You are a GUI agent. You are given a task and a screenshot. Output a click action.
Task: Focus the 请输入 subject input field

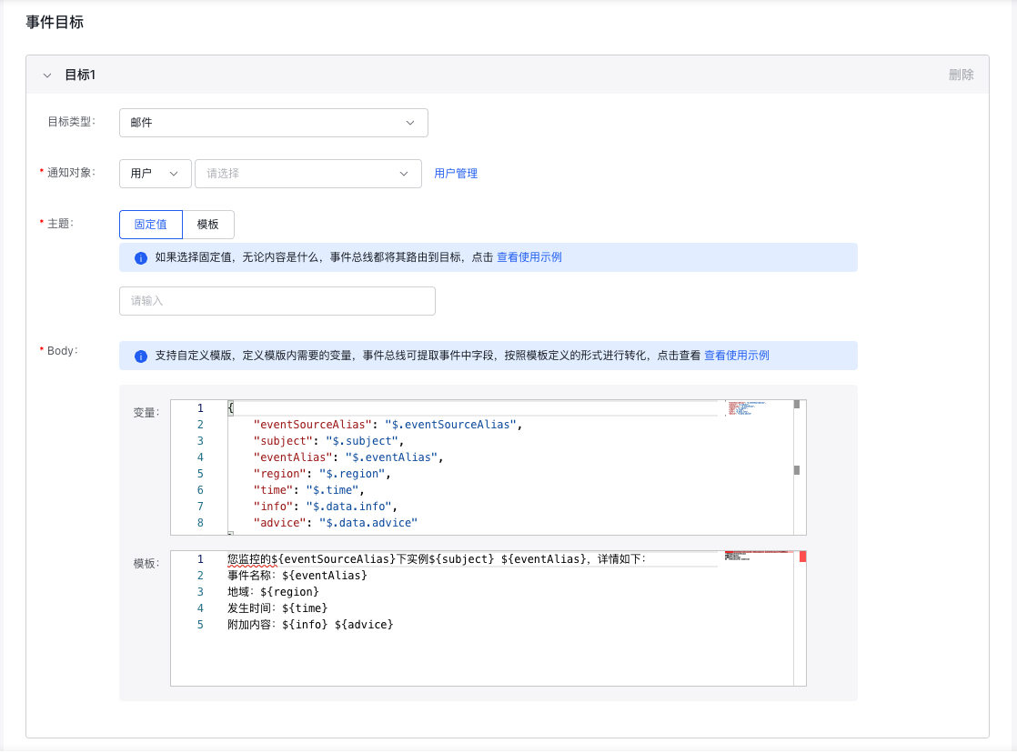pyautogui.click(x=277, y=301)
